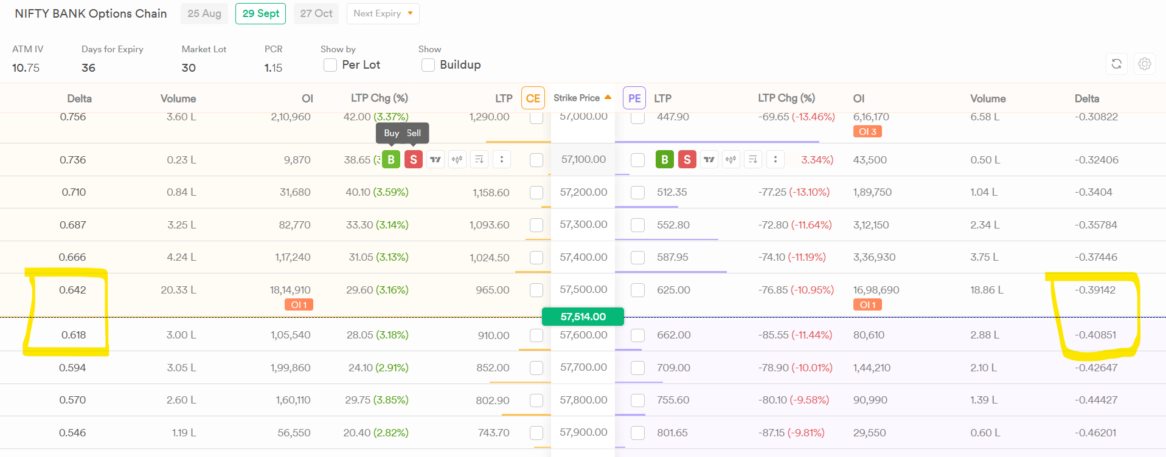This screenshot has height=457, width=1166.
Task: Tick the CE checkbox for strike 57,800
Action: [536, 400]
